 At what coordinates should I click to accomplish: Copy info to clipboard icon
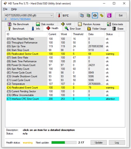82,15
